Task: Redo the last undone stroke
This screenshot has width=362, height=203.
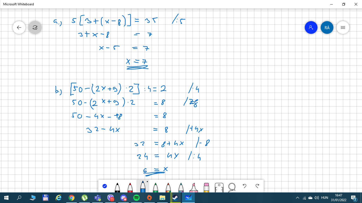Action: (257, 186)
